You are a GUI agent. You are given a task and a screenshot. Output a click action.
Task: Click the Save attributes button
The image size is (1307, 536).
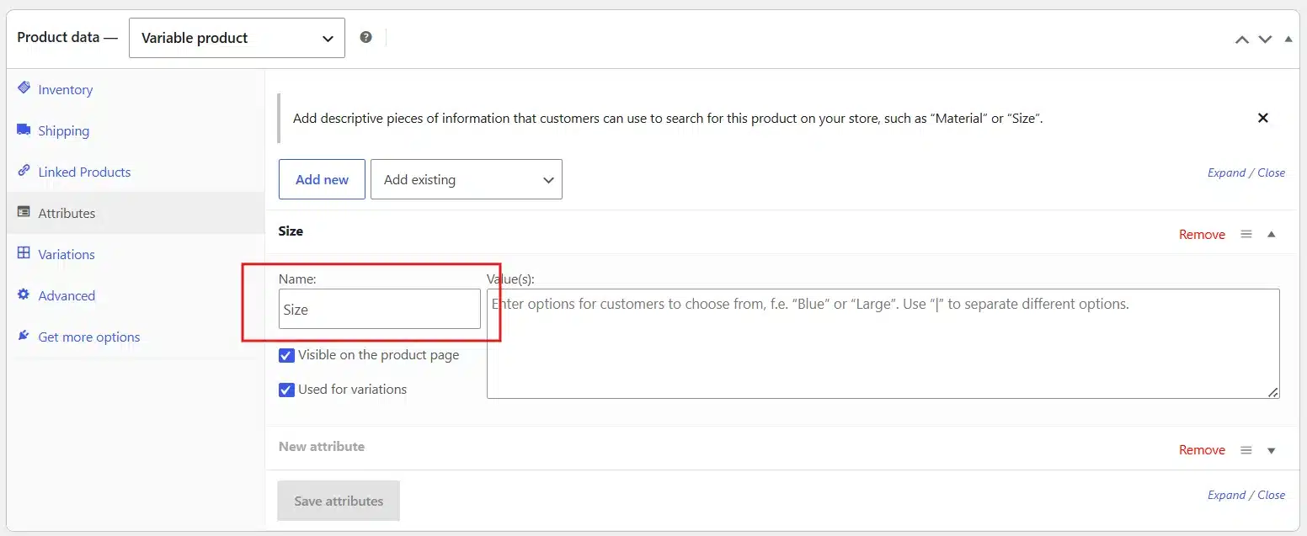coord(339,501)
